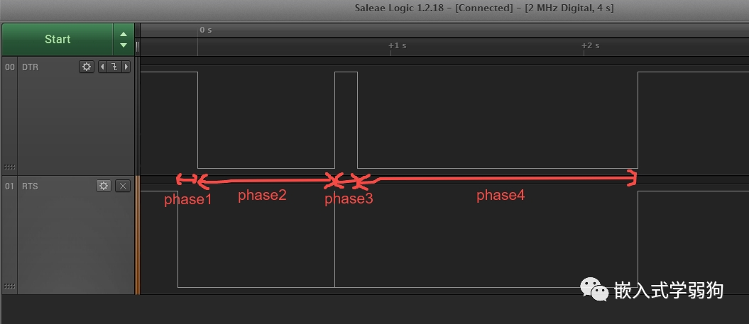Image resolution: width=749 pixels, height=324 pixels.
Task: Open the RTS channel settings gear
Action: point(104,186)
